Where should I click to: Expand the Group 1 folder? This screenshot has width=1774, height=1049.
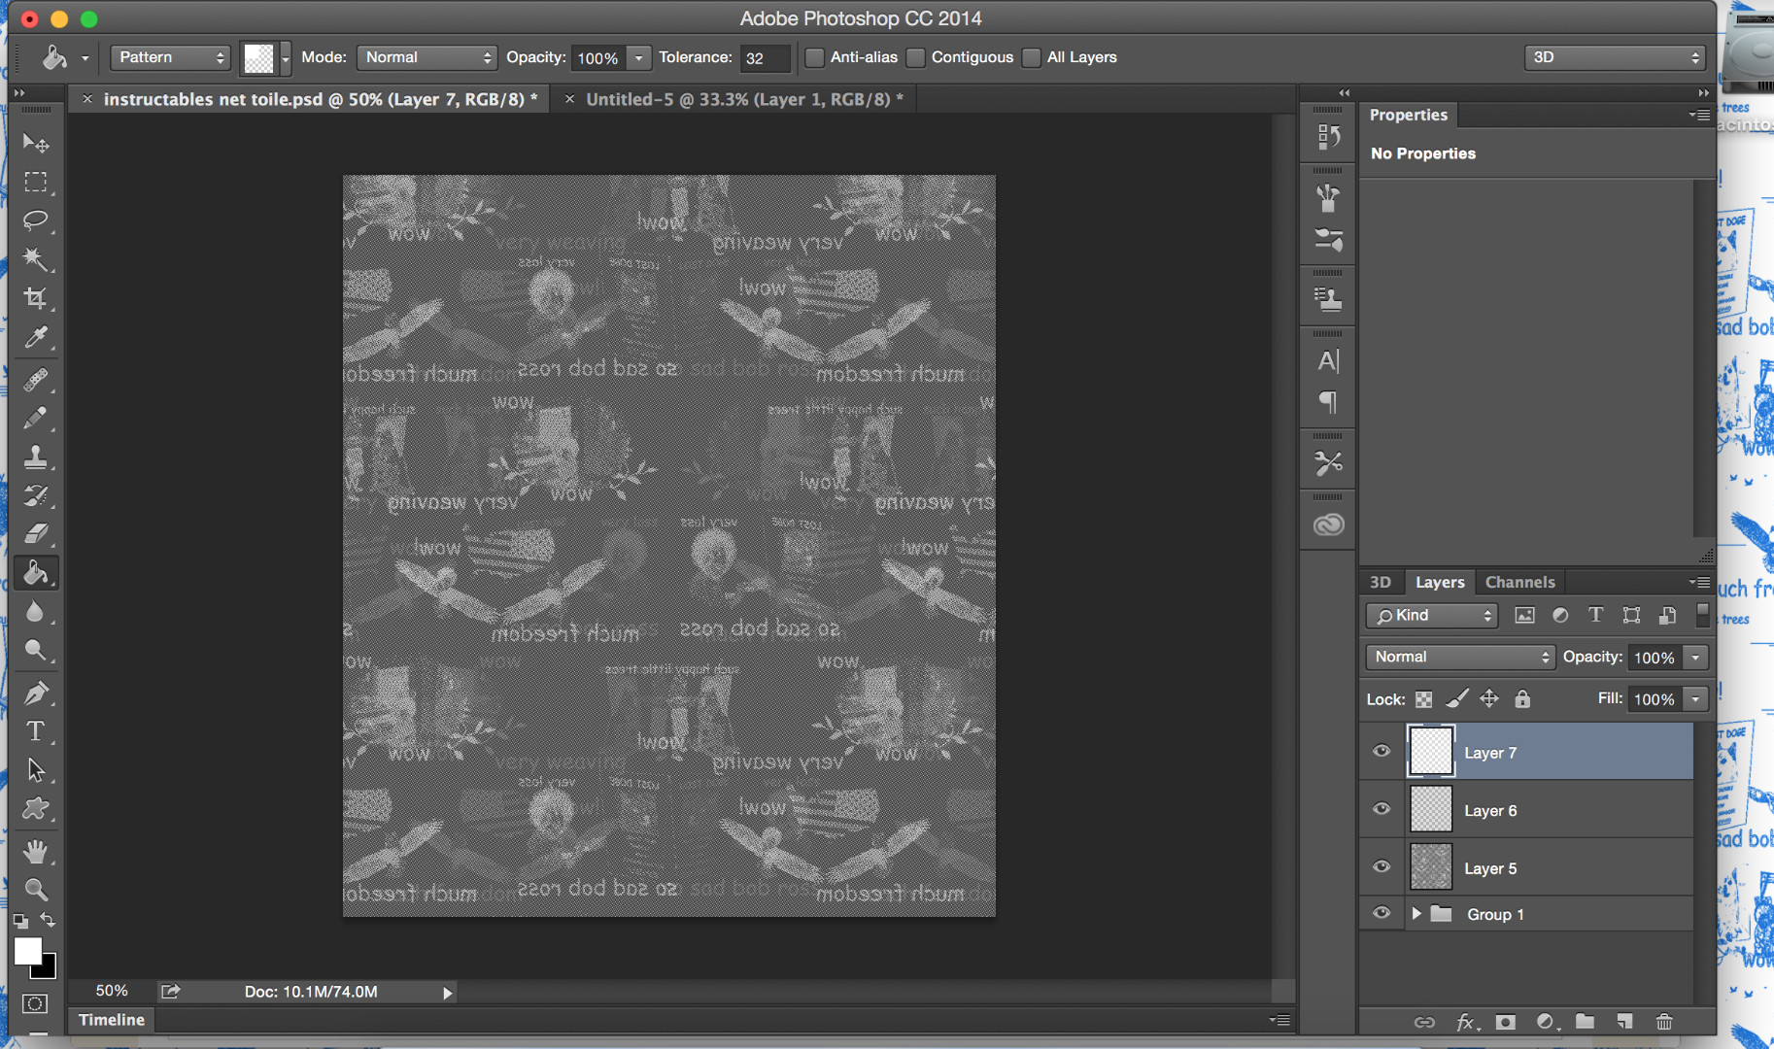click(1416, 914)
